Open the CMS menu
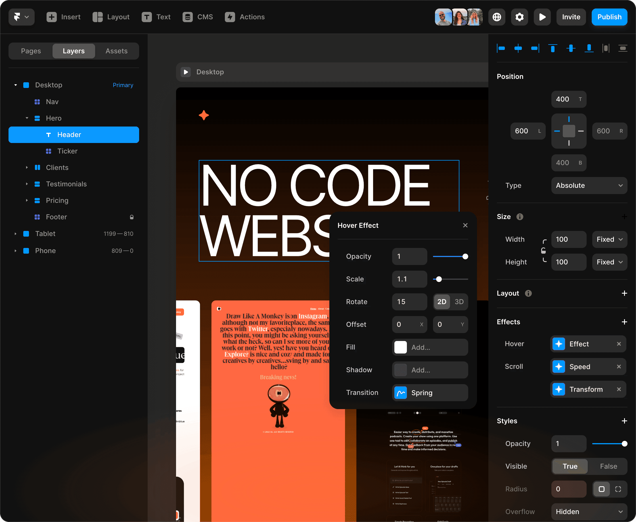The width and height of the screenshot is (636, 522). (x=198, y=17)
